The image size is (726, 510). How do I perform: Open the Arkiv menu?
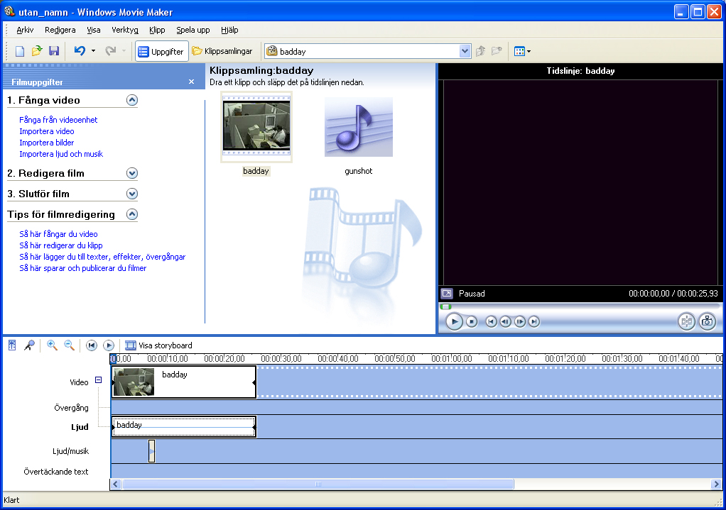coord(25,30)
